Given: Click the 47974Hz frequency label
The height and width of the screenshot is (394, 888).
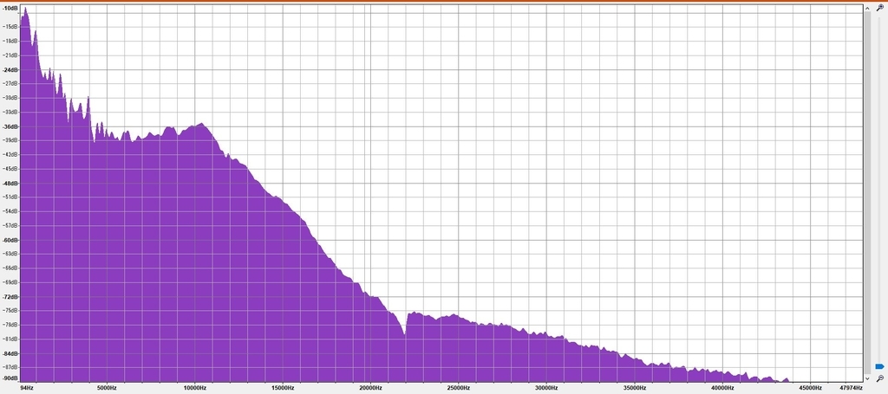Looking at the screenshot, I should pyautogui.click(x=850, y=388).
